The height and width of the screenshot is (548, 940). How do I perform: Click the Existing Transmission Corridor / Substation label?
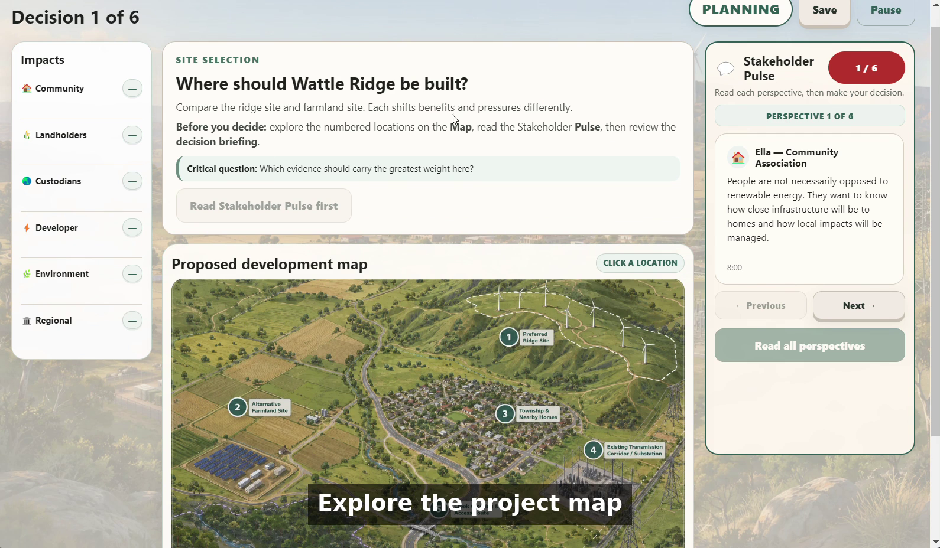634,451
